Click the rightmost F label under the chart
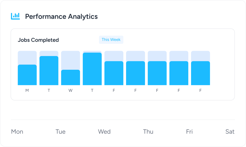Viewport: 246px width, 147px height. pos(201,91)
